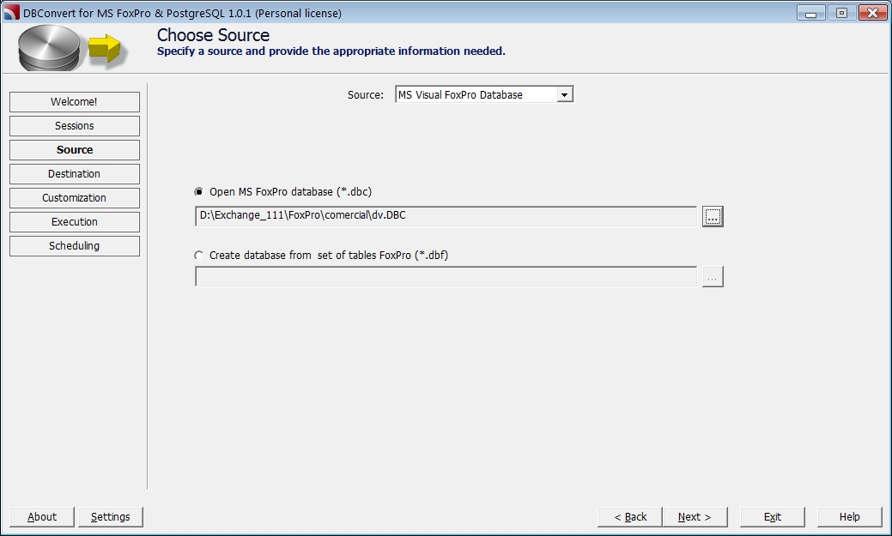Open the Scheduling step
Image resolution: width=892 pixels, height=536 pixels.
pos(75,245)
